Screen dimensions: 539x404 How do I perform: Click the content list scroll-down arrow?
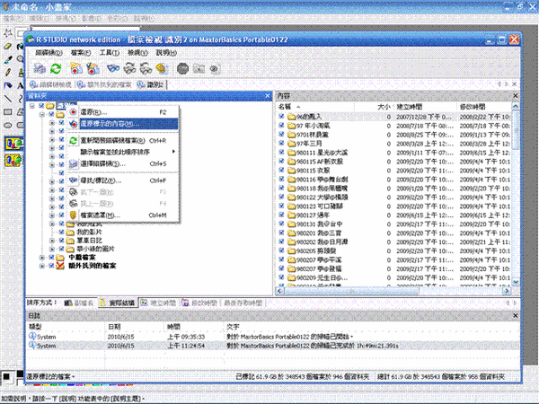pos(516,282)
